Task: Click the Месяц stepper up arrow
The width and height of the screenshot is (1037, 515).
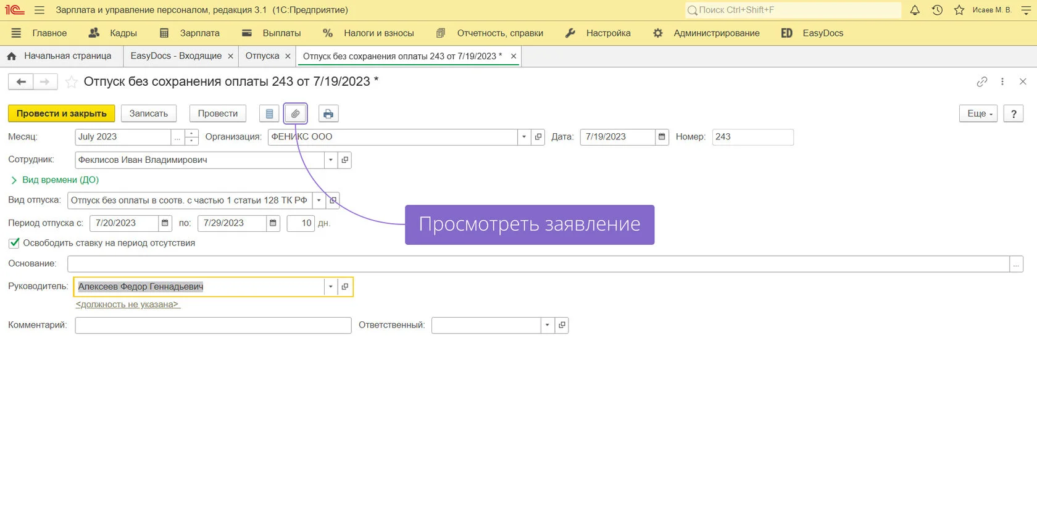Action: pyautogui.click(x=192, y=133)
